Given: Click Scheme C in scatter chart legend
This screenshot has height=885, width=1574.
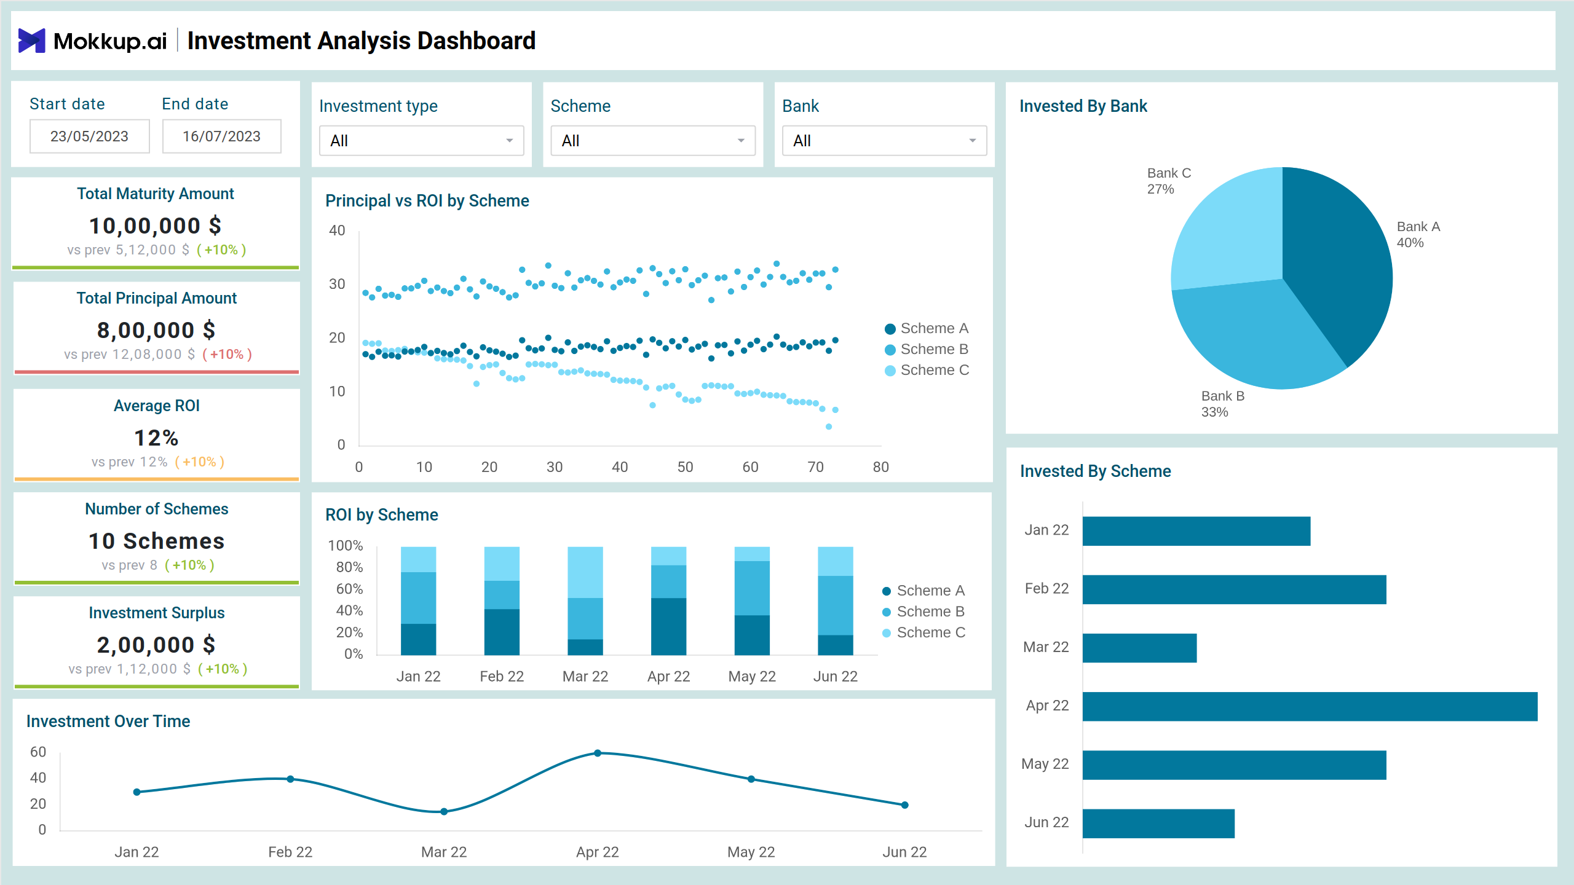Looking at the screenshot, I should click(x=927, y=370).
